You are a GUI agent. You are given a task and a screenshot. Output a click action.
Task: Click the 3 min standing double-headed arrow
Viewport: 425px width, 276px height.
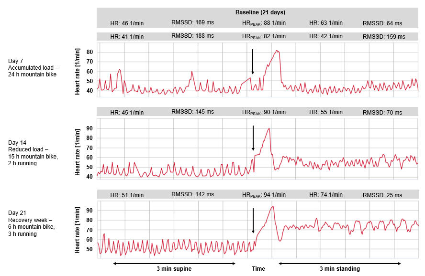point(340,263)
